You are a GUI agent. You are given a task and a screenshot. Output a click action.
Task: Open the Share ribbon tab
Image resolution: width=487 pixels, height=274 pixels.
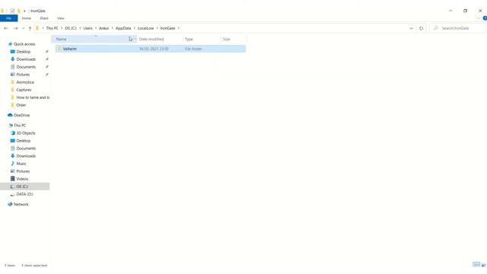coord(44,18)
